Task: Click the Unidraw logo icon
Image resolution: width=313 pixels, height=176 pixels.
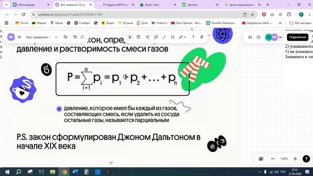Action: [x=11, y=37]
